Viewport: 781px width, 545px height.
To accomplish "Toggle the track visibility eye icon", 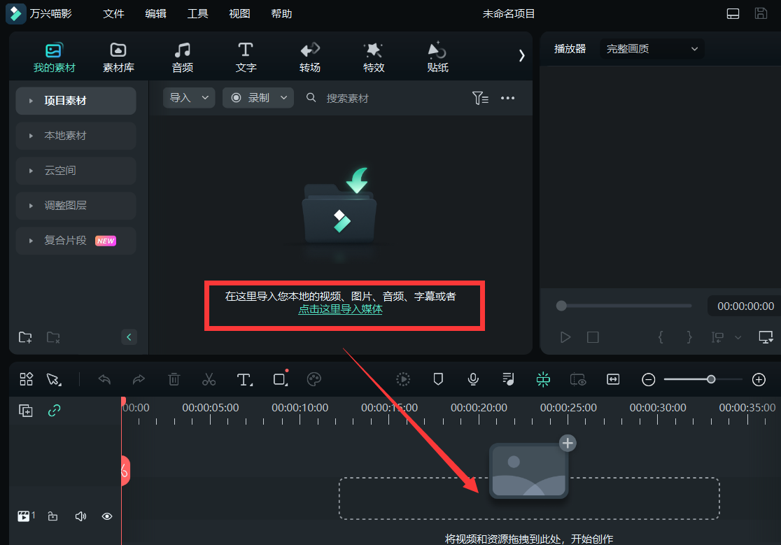I will coord(106,516).
